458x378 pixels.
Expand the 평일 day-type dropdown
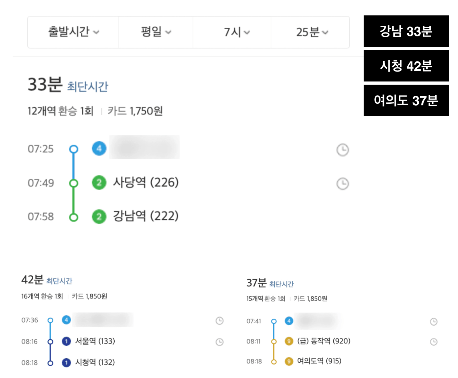click(156, 32)
